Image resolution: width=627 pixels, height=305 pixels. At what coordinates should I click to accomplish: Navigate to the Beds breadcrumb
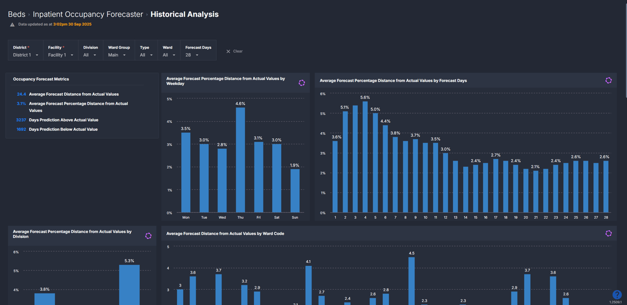point(16,14)
